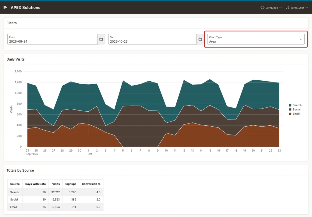Click the 25 days with data cell
The height and width of the screenshot is (217, 312).
35,207
